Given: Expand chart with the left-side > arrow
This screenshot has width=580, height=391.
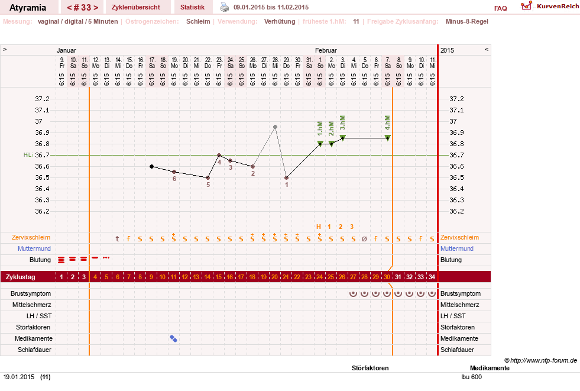Looking at the screenshot, I should point(5,49).
